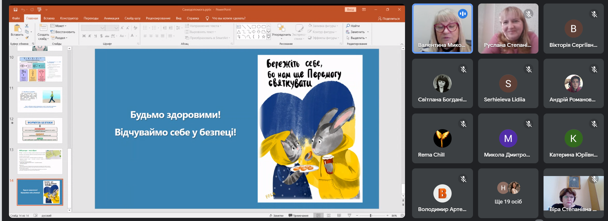Viewport: 608px width, 221px height.
Task: Click the Slideshow view icon in status bar
Action: [x=349, y=216]
